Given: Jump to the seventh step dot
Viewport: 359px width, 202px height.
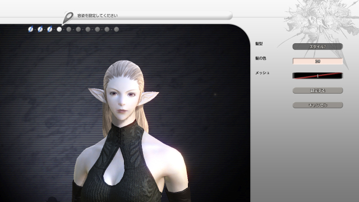Looking at the screenshot, I should coord(88,29).
